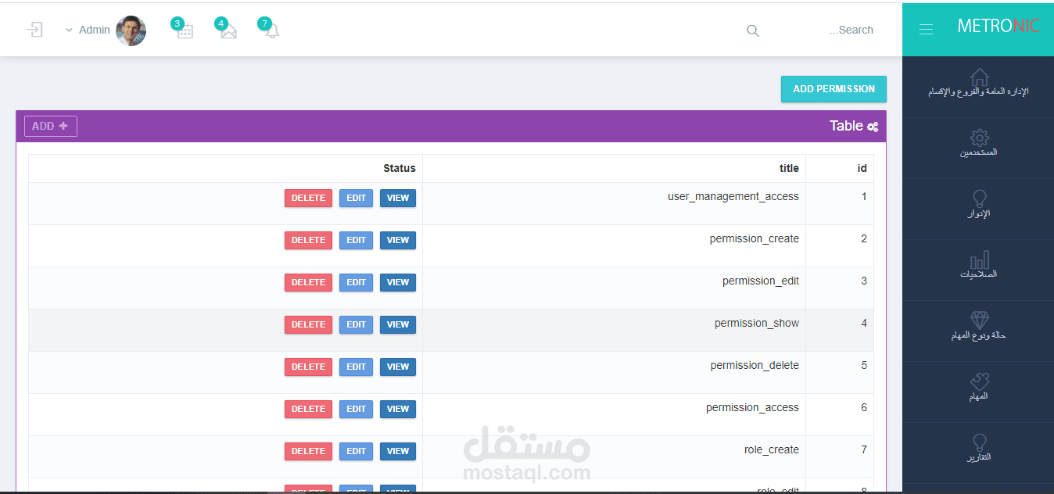Edit the role_create row
This screenshot has width=1054, height=494.
click(x=356, y=452)
